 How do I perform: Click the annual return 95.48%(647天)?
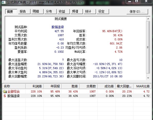pyautogui.click(x=112, y=31)
